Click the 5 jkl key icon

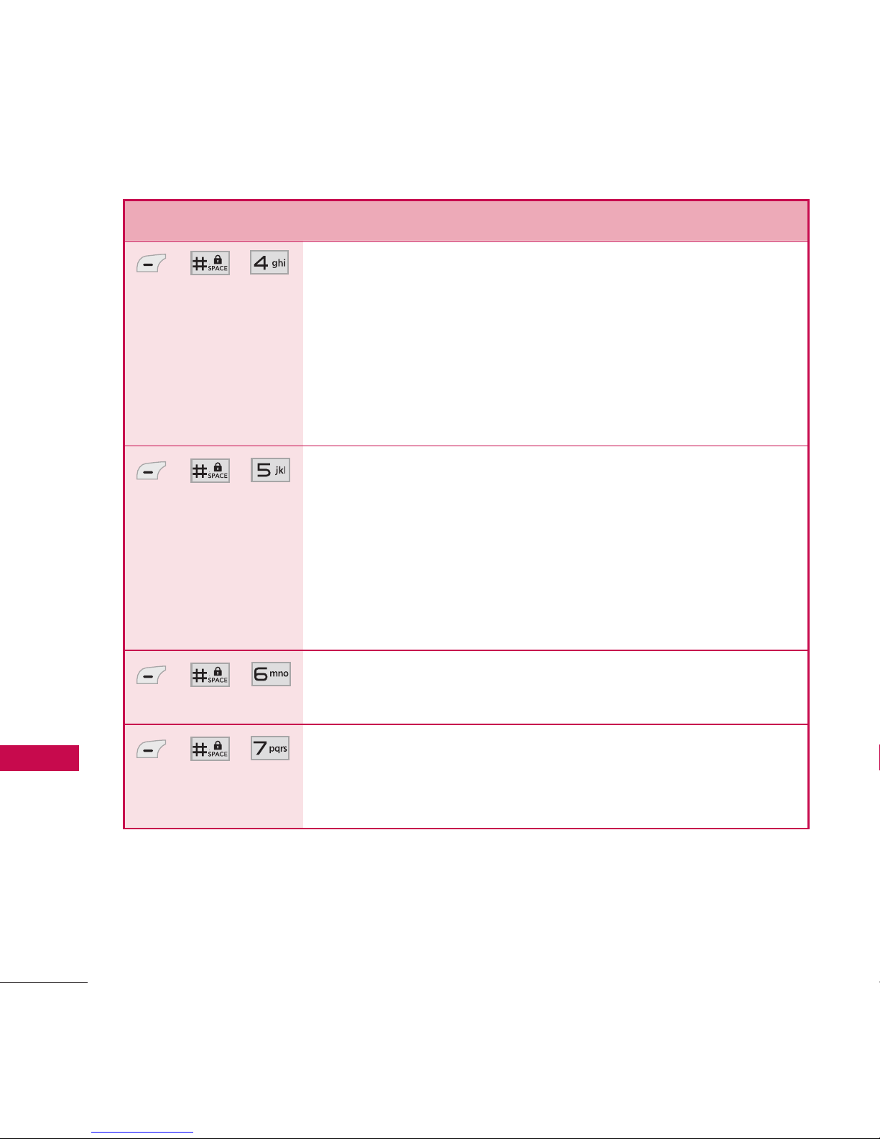(270, 470)
